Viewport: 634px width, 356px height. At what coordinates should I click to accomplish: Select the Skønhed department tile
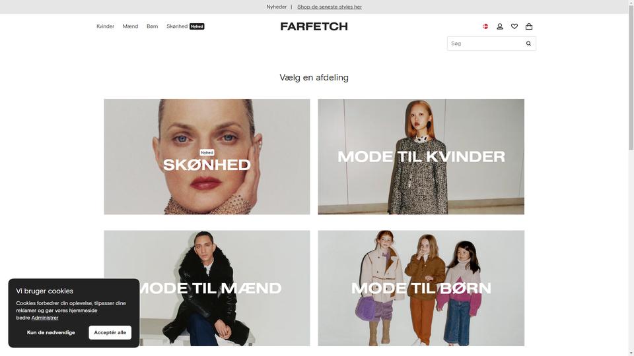207,157
